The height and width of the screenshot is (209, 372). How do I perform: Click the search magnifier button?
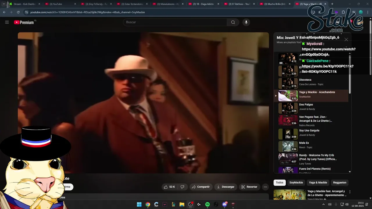233,22
